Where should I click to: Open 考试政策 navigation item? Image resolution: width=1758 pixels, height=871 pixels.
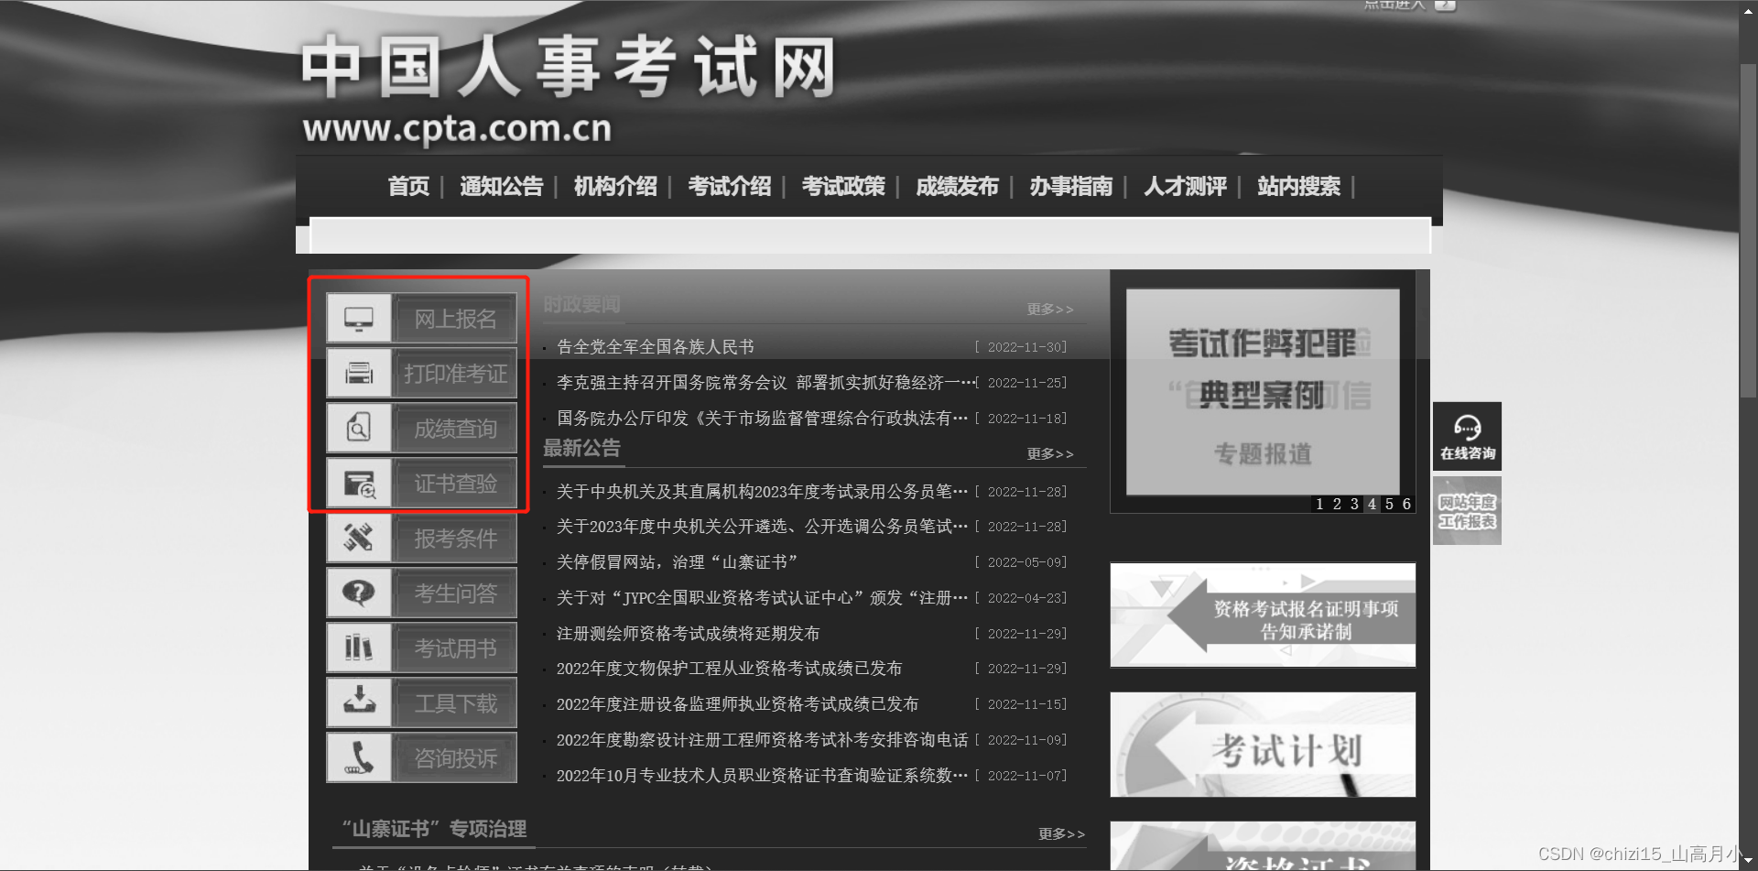[843, 187]
